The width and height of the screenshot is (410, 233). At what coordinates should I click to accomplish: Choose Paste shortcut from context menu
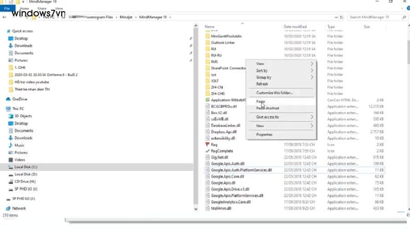(x=282, y=109)
